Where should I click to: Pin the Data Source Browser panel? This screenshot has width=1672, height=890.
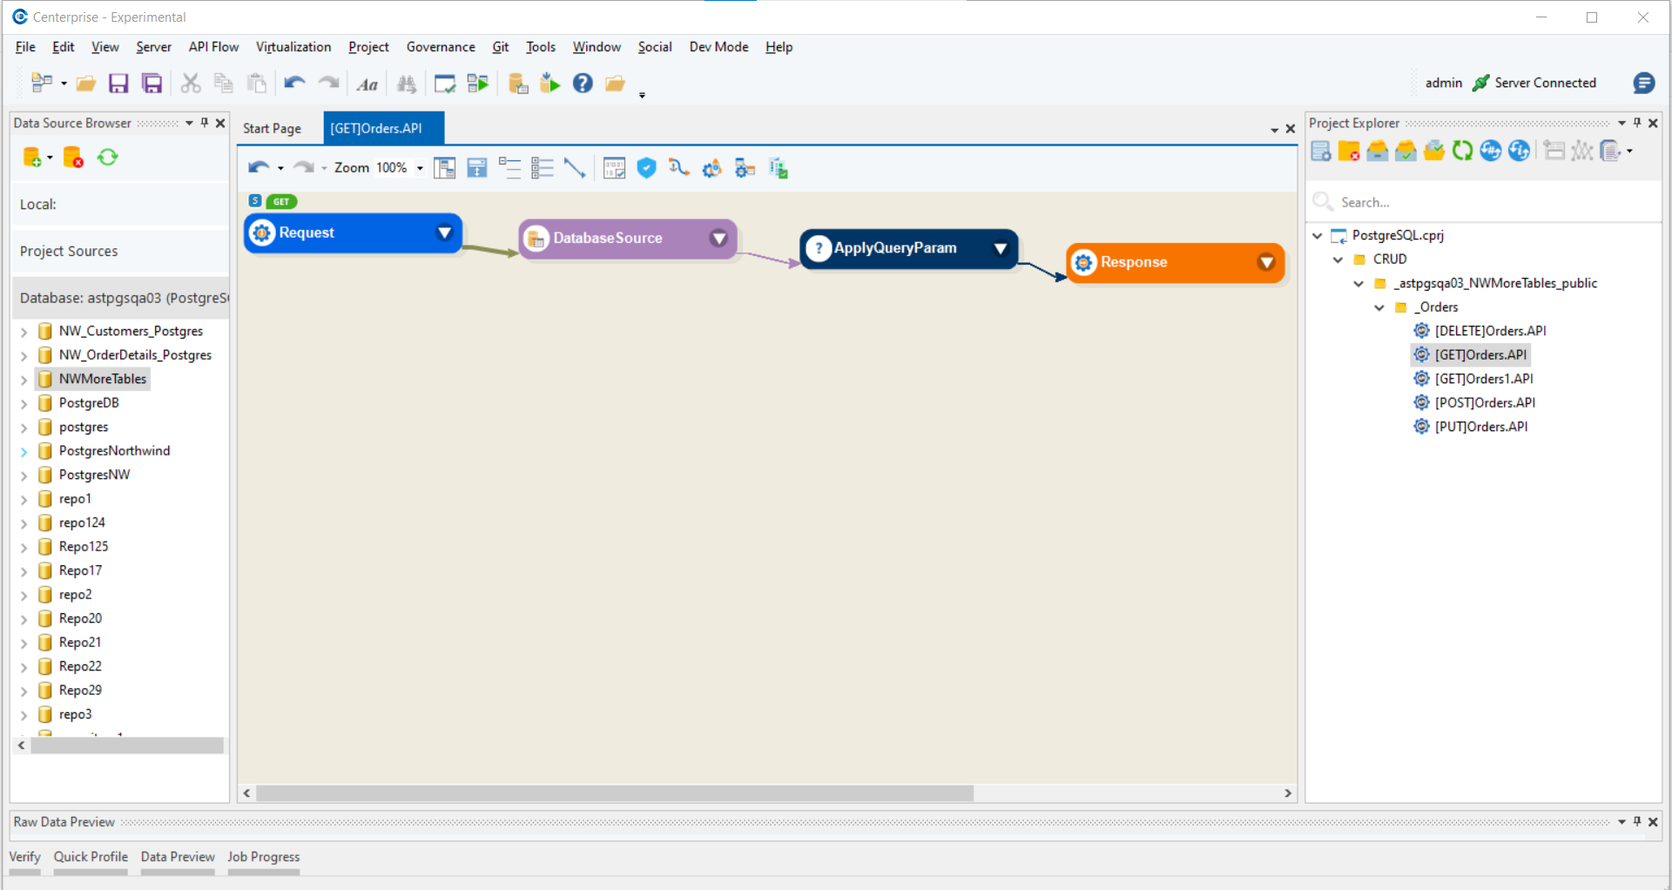point(205,123)
